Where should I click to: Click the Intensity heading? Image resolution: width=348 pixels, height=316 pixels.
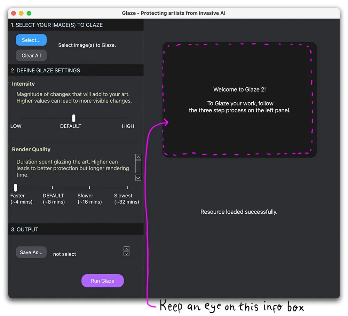point(23,84)
